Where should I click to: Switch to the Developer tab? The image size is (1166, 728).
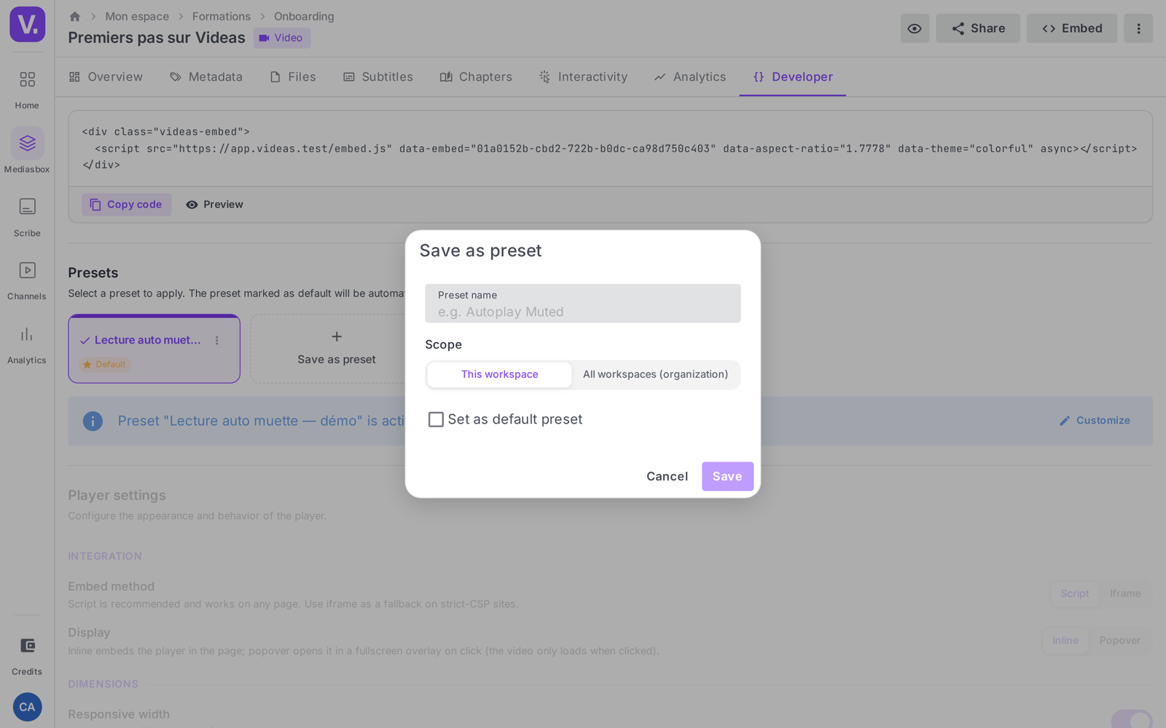click(793, 77)
